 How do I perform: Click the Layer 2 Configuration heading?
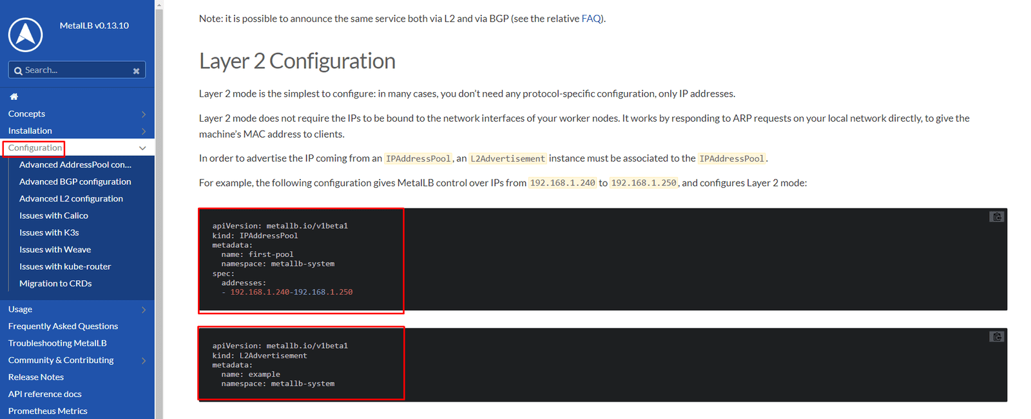tap(297, 61)
